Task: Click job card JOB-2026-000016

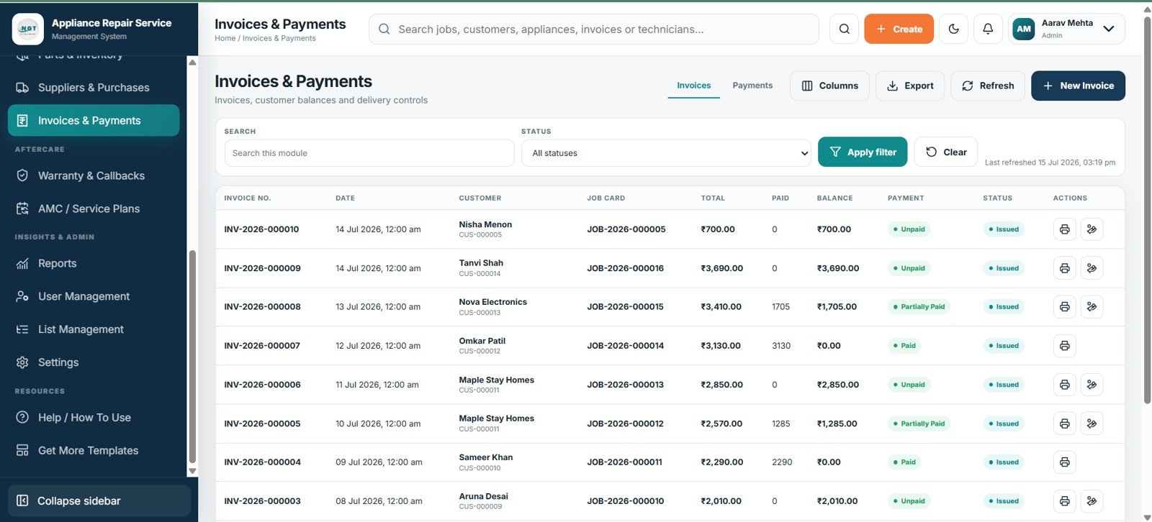Action: (x=625, y=268)
